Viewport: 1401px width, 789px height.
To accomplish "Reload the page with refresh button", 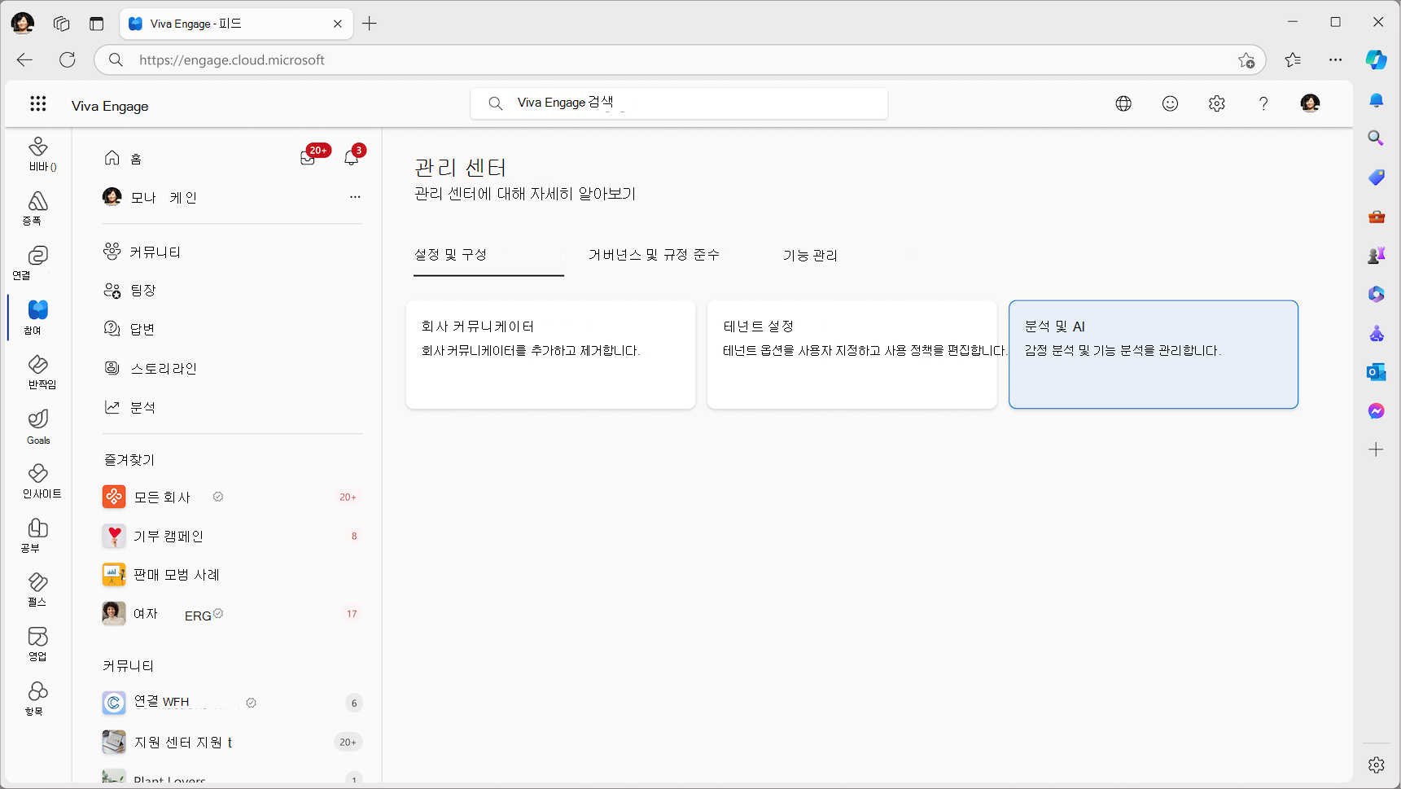I will point(68,59).
